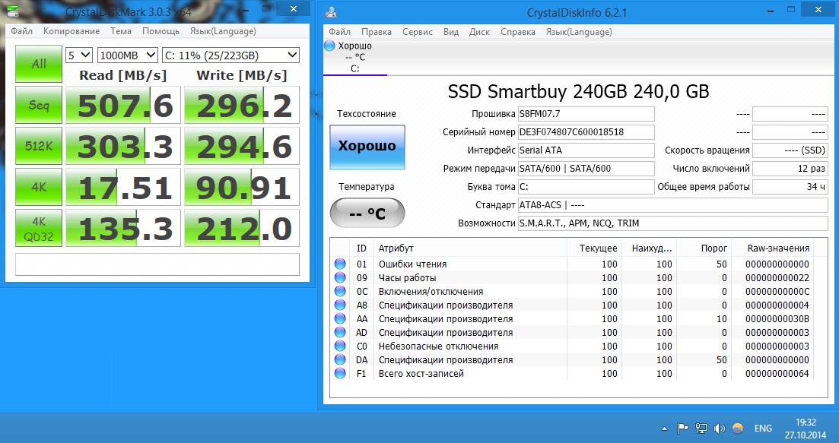Click the CrystalDiskMark title bar app icon
Image resolution: width=839 pixels, height=443 pixels.
(11, 11)
